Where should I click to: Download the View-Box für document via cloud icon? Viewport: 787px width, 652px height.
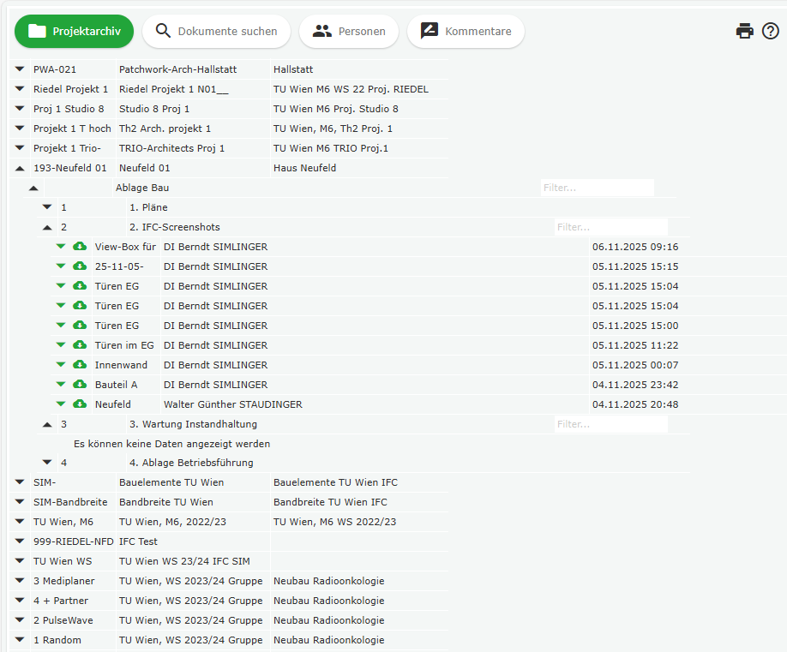click(x=80, y=247)
